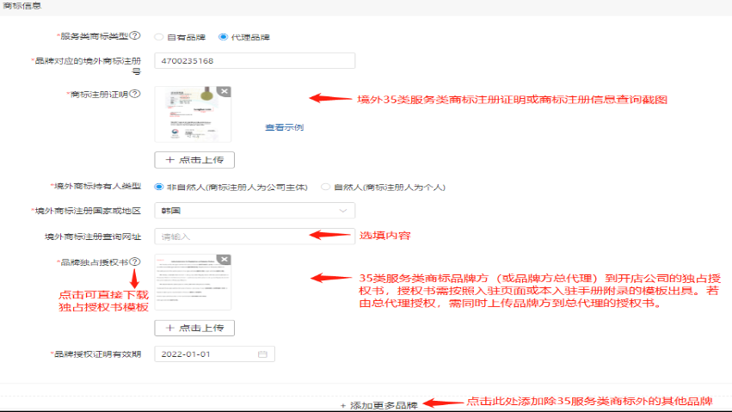Click 点击上传 button under 商标注册证明
Image resolution: width=732 pixels, height=412 pixels.
(x=194, y=160)
